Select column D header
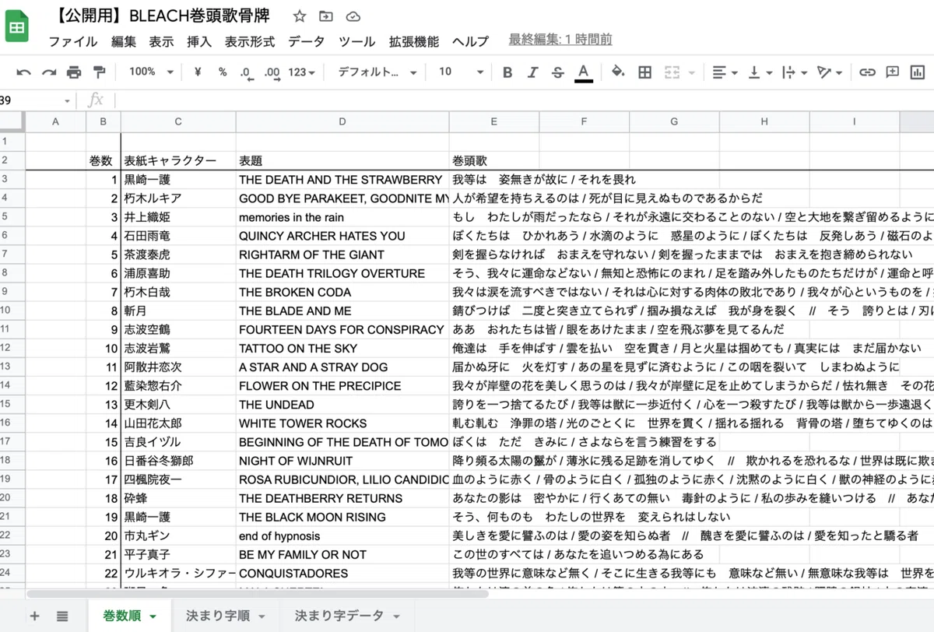This screenshot has height=632, width=934. click(342, 121)
